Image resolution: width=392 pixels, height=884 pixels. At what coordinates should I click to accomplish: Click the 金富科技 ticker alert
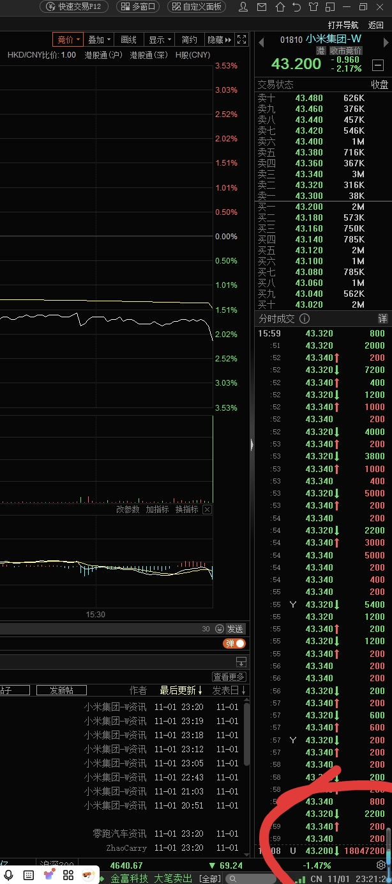[130, 878]
